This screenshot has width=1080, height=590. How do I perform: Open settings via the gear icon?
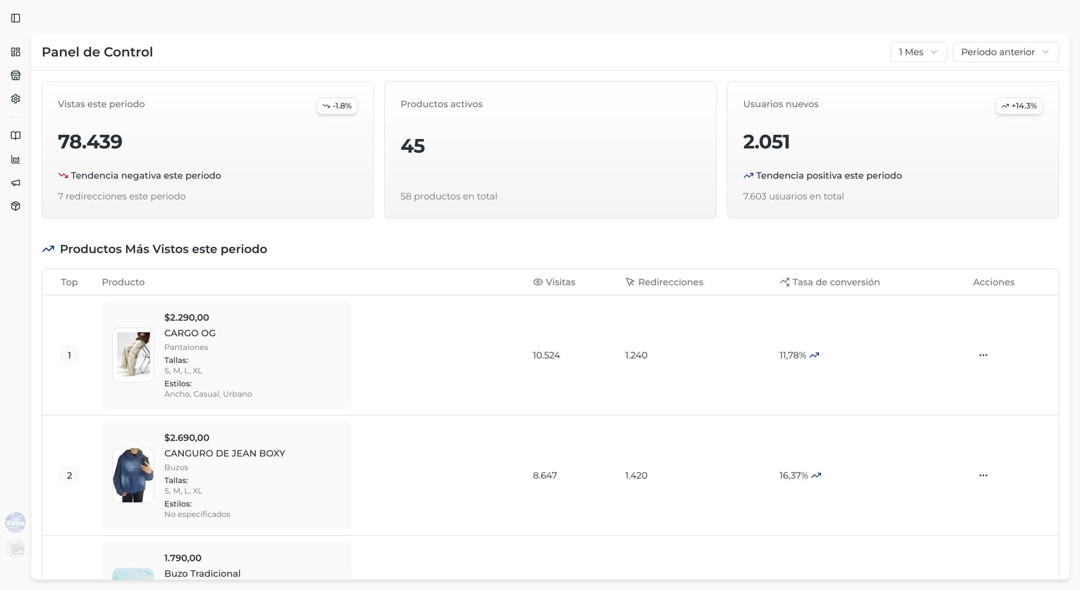point(15,98)
